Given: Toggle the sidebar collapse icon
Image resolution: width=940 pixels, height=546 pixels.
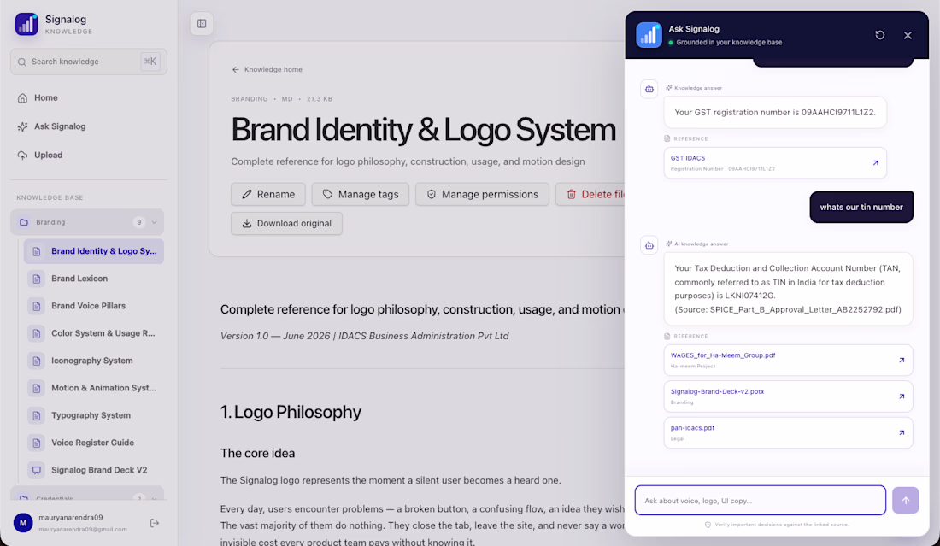Looking at the screenshot, I should [x=202, y=23].
